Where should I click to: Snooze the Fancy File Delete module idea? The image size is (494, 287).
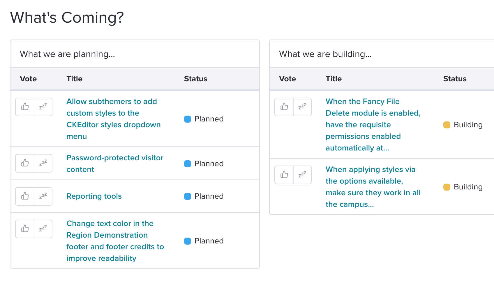(302, 107)
